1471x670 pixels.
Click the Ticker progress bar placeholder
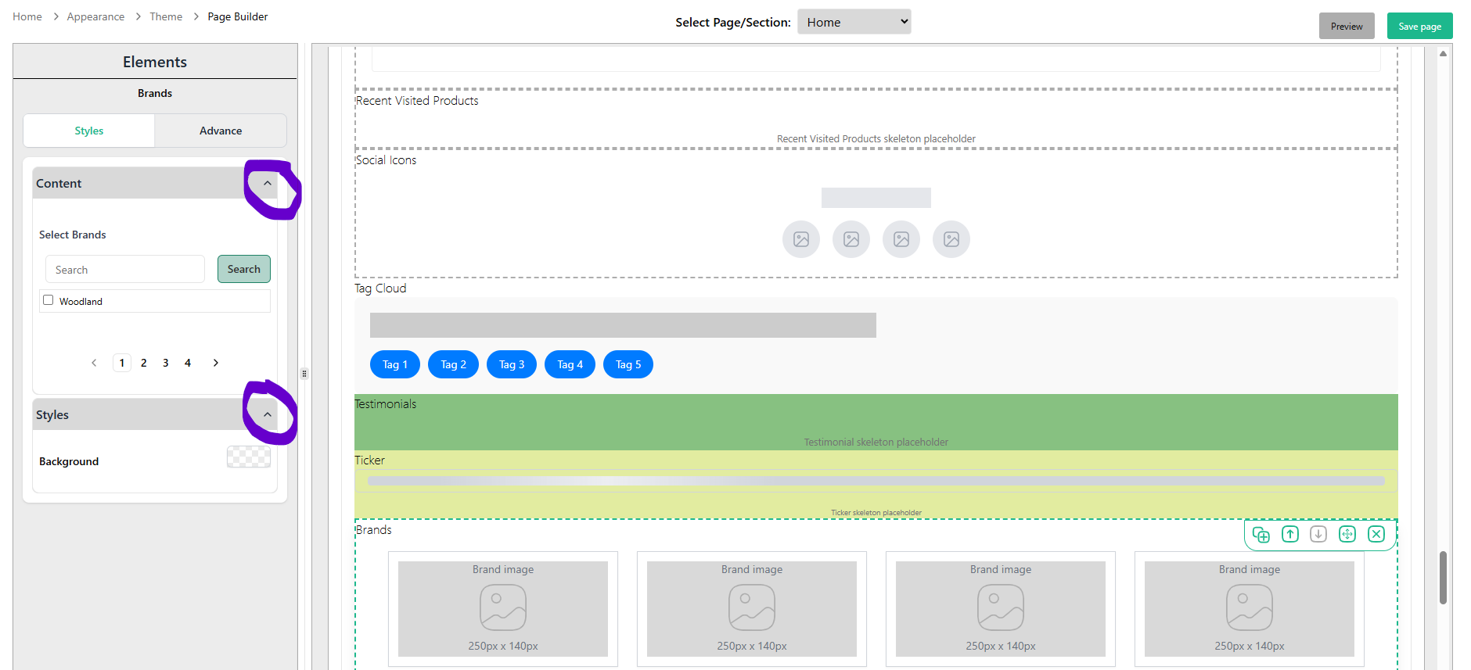pos(876,481)
